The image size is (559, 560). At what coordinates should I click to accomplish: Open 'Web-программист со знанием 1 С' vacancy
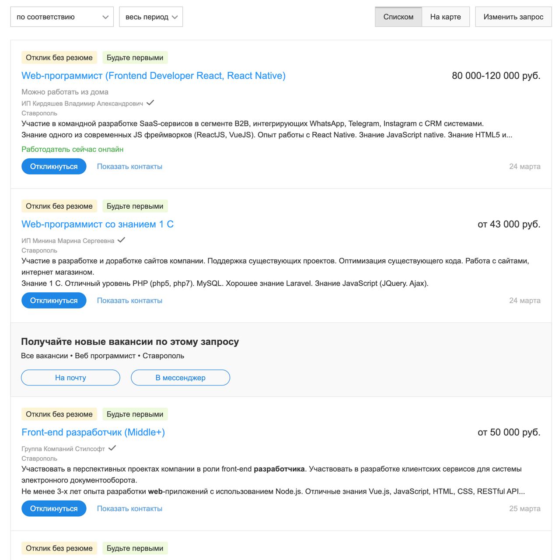point(97,224)
